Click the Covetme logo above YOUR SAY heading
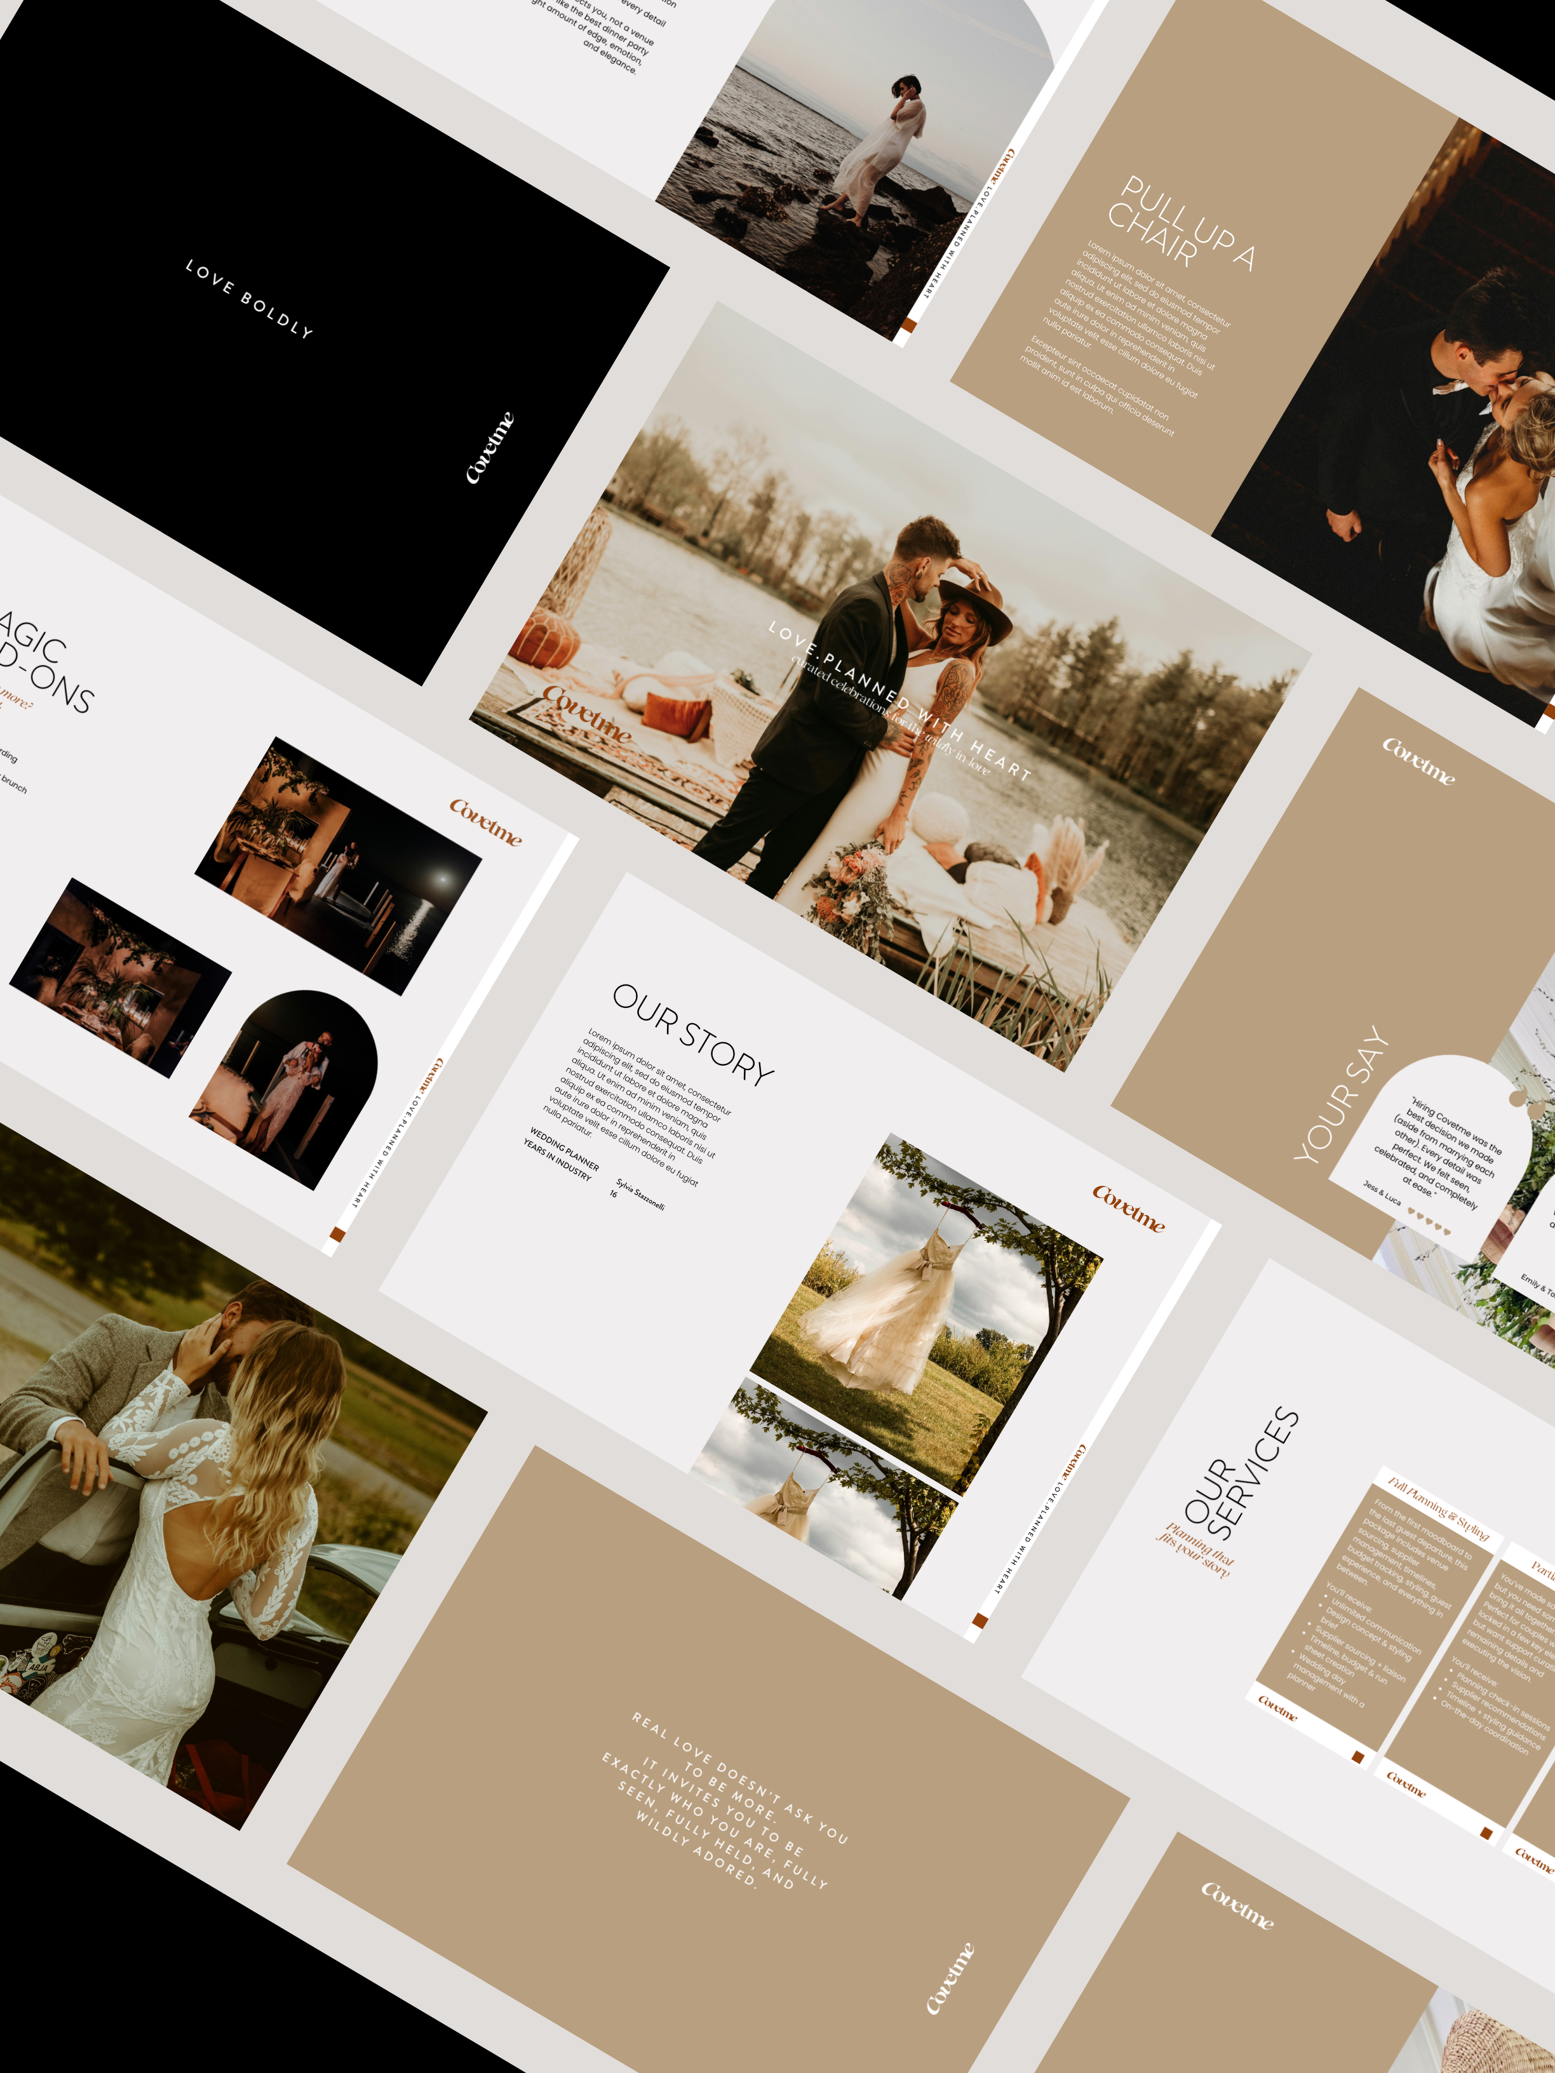Viewport: 1555px width, 2073px height. point(1419,761)
